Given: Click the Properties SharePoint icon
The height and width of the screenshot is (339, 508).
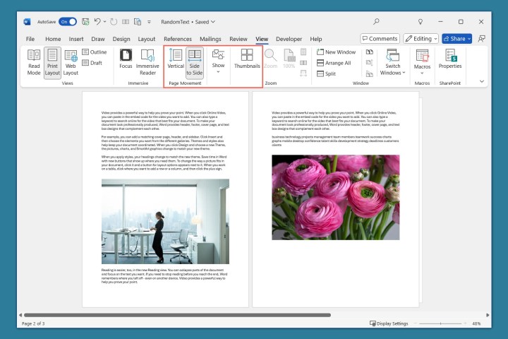Looking at the screenshot, I should click(449, 62).
